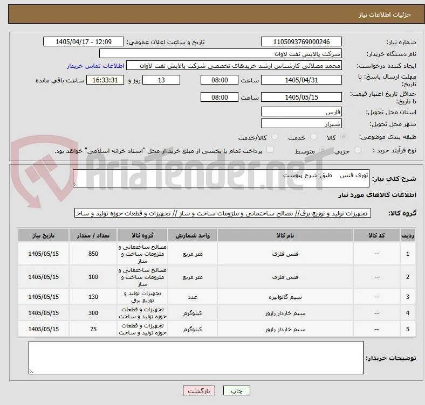Click the quantity 75 cell
The width and height of the screenshot is (425, 405).
click(x=93, y=329)
